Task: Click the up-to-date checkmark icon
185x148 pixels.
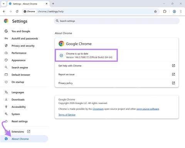Action: 61,56
